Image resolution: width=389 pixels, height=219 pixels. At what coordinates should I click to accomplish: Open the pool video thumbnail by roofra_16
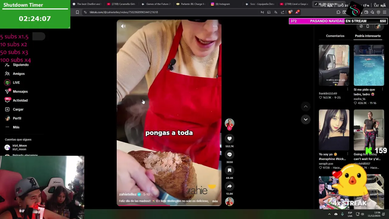(369, 65)
